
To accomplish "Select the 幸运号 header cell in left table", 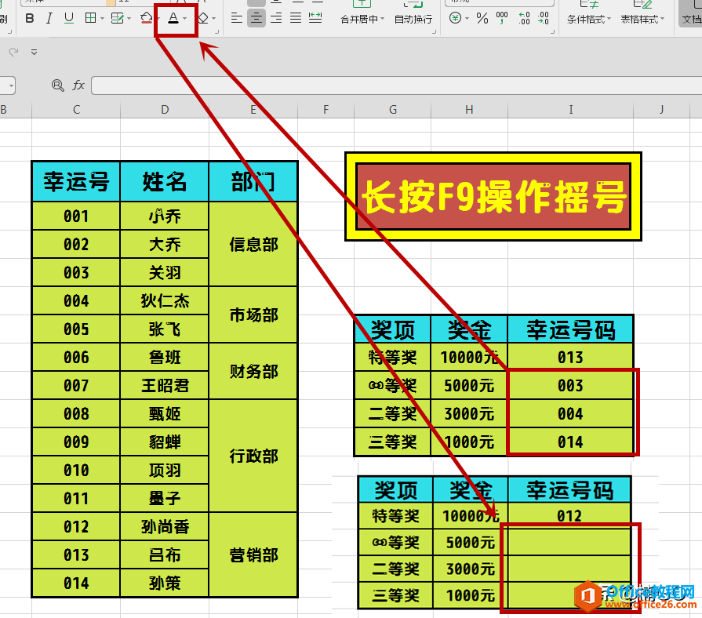I will tap(76, 182).
